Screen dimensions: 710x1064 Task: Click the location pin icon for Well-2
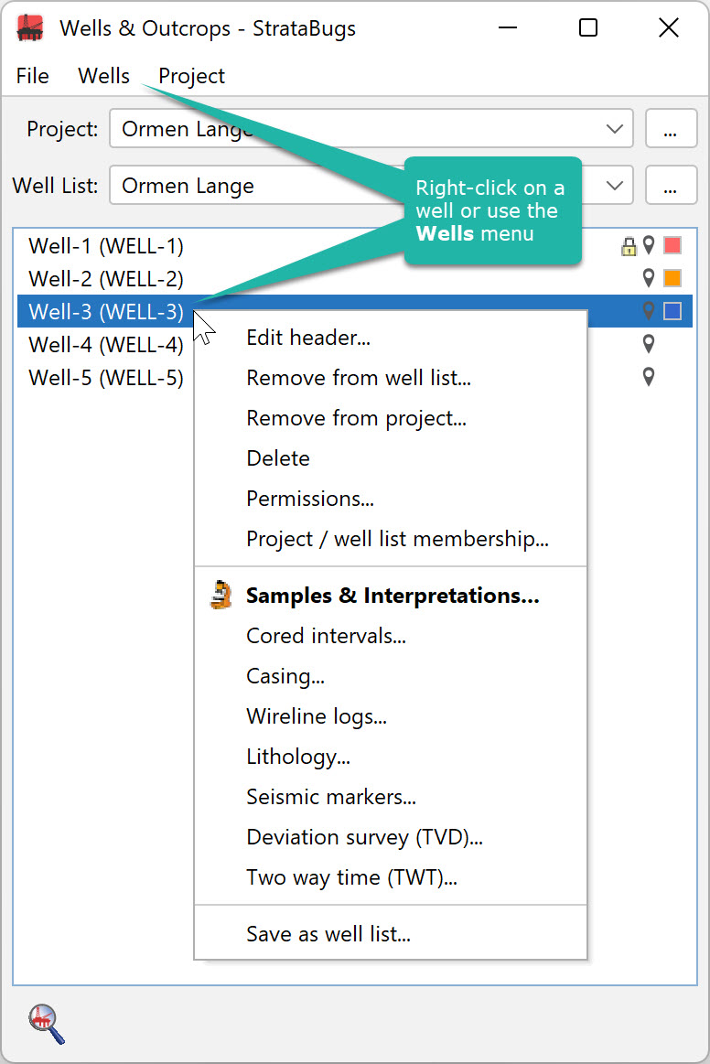[x=649, y=277]
